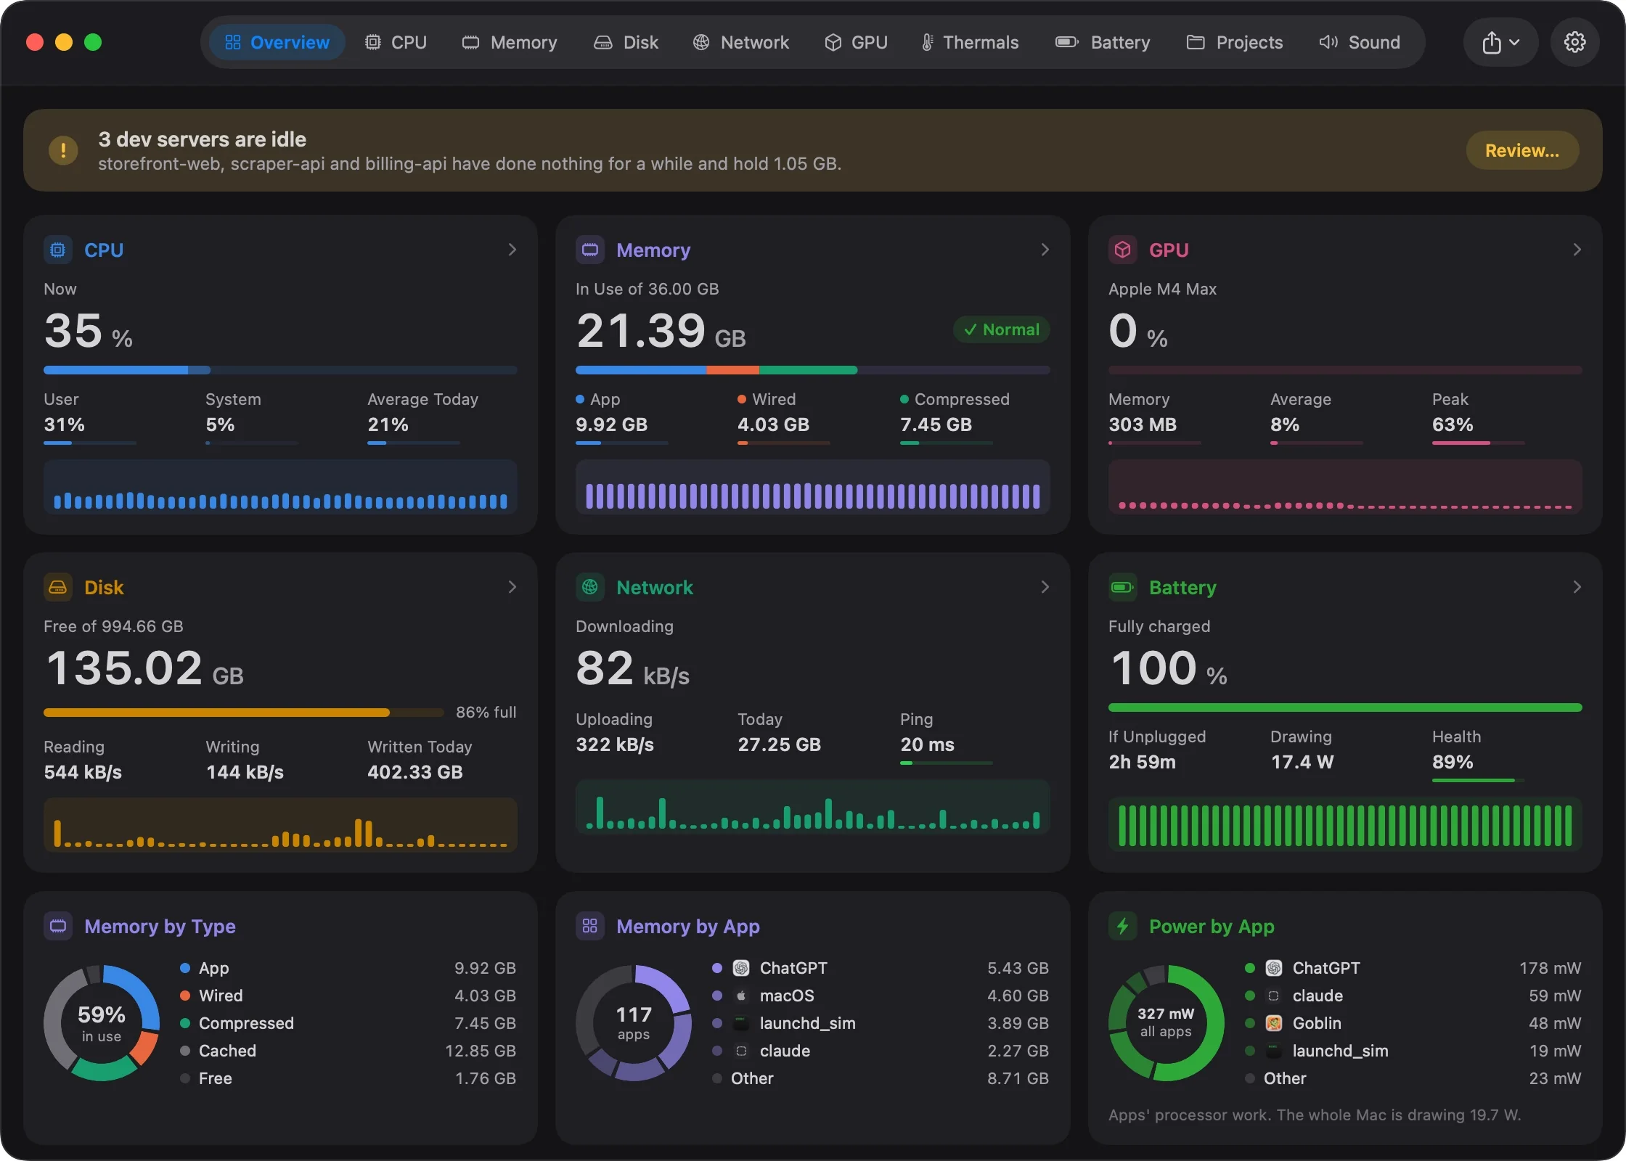
Task: Click the 178 mW ChatGPT power value
Action: [x=1551, y=968]
